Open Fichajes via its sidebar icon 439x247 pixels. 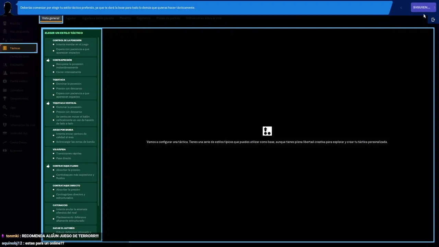coord(5,116)
